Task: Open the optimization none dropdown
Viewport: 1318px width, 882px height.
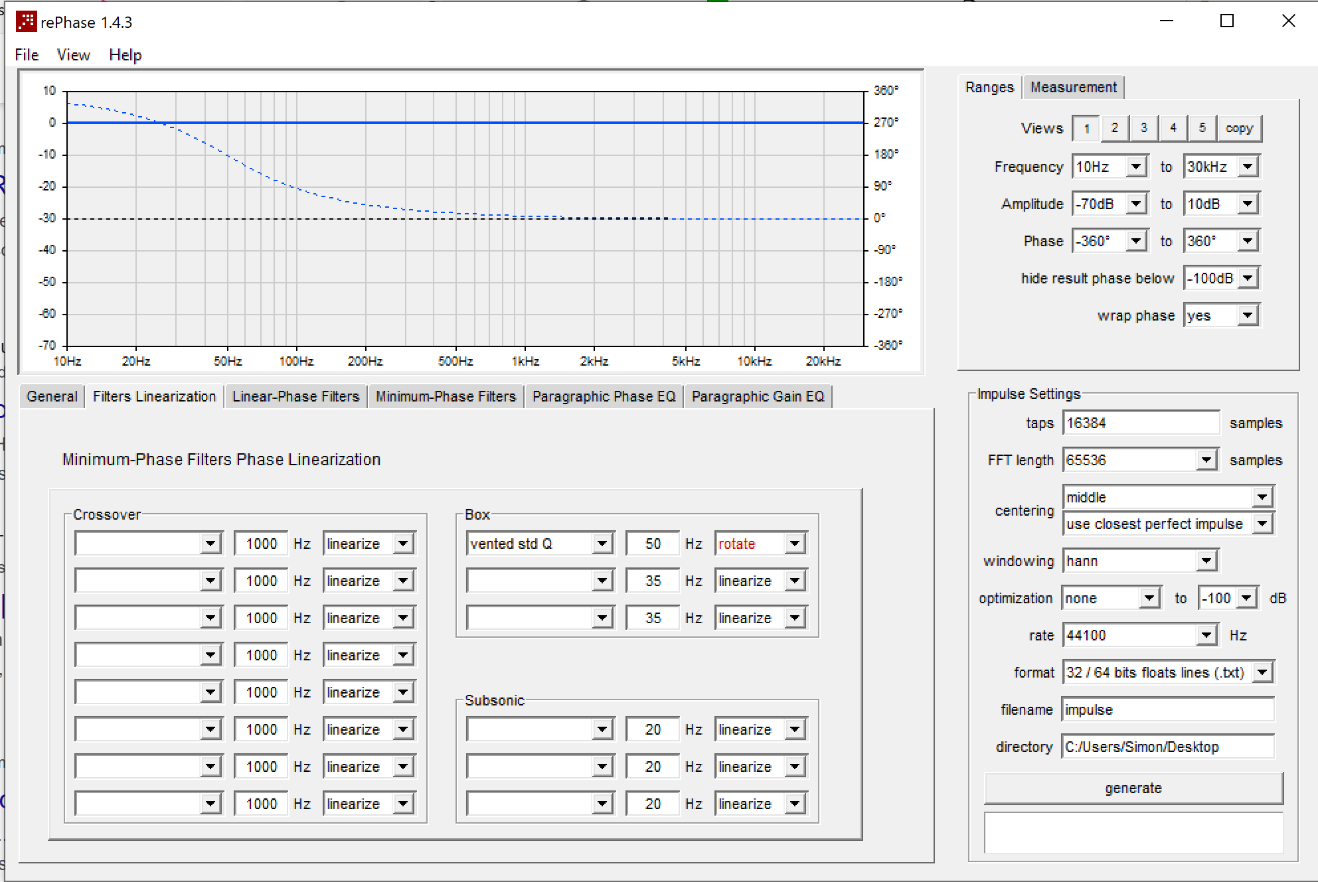Action: (1111, 598)
